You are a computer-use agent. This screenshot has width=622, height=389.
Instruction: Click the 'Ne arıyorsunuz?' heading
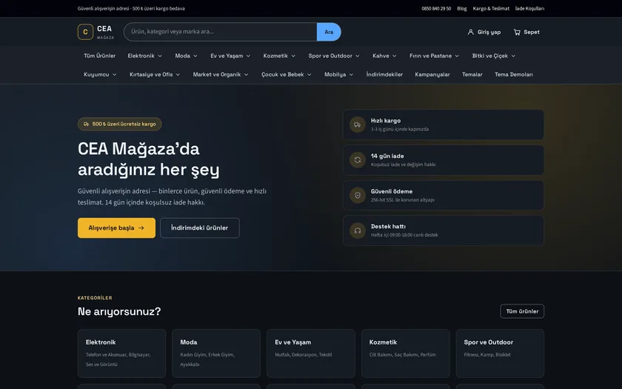pos(119,312)
